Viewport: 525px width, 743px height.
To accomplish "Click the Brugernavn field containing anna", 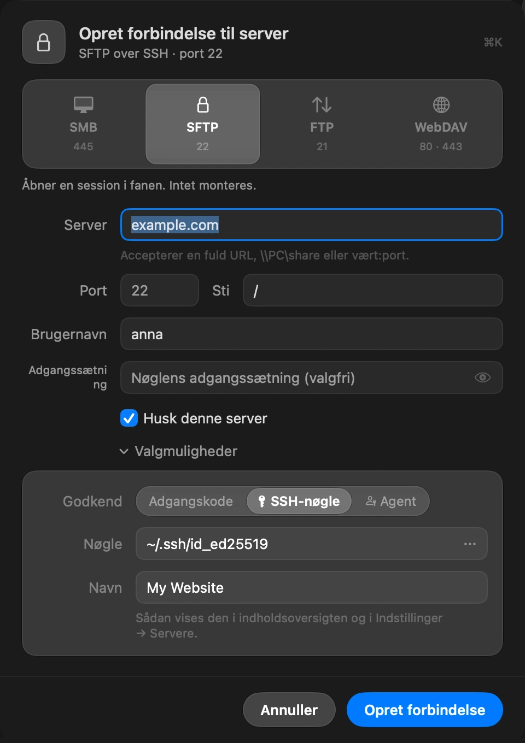I will [311, 334].
